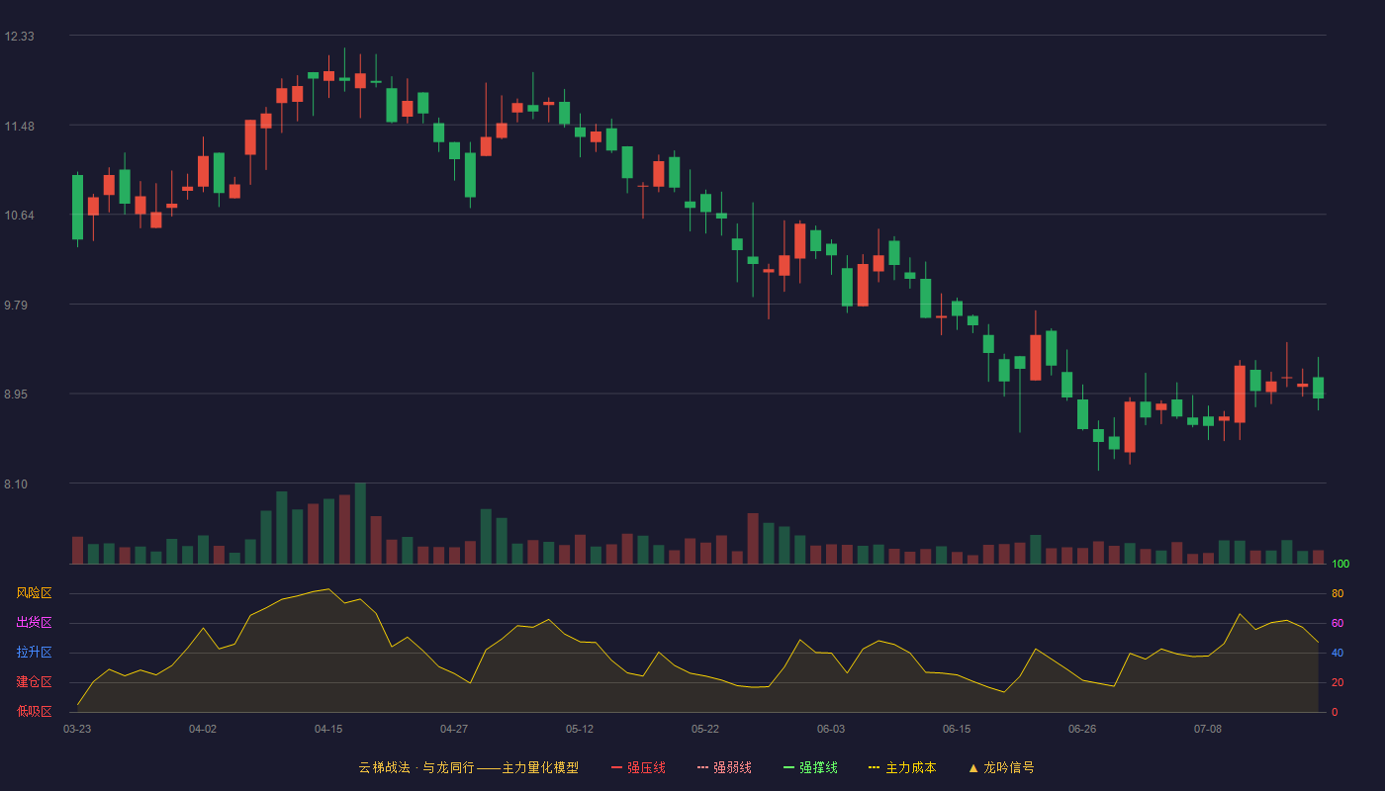Click the indicator scale value 20

(x=1338, y=683)
